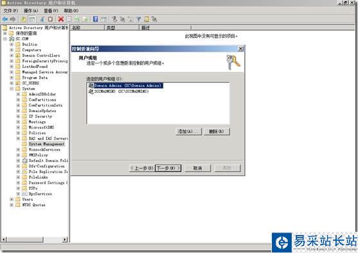Select AdminSDHolder tree folder
The height and width of the screenshot is (253, 358).
pos(42,94)
